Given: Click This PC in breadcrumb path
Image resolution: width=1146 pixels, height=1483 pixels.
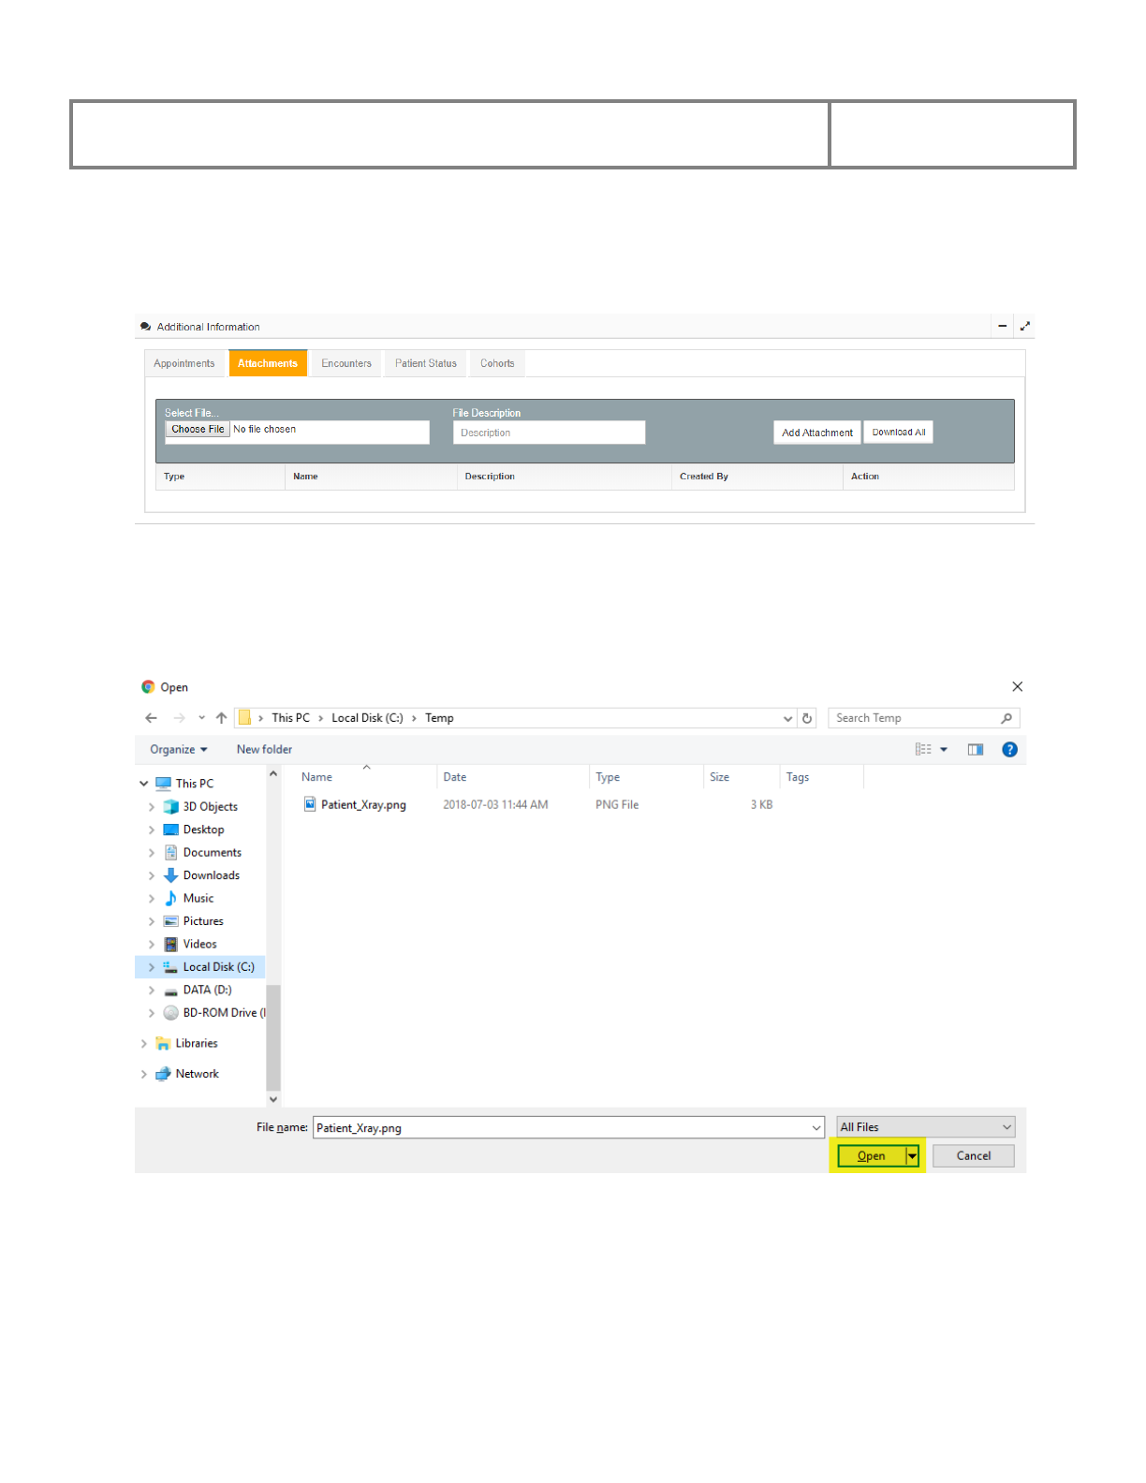Looking at the screenshot, I should pos(290,718).
